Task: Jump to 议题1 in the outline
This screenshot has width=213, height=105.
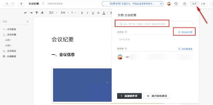Action: 8,40
